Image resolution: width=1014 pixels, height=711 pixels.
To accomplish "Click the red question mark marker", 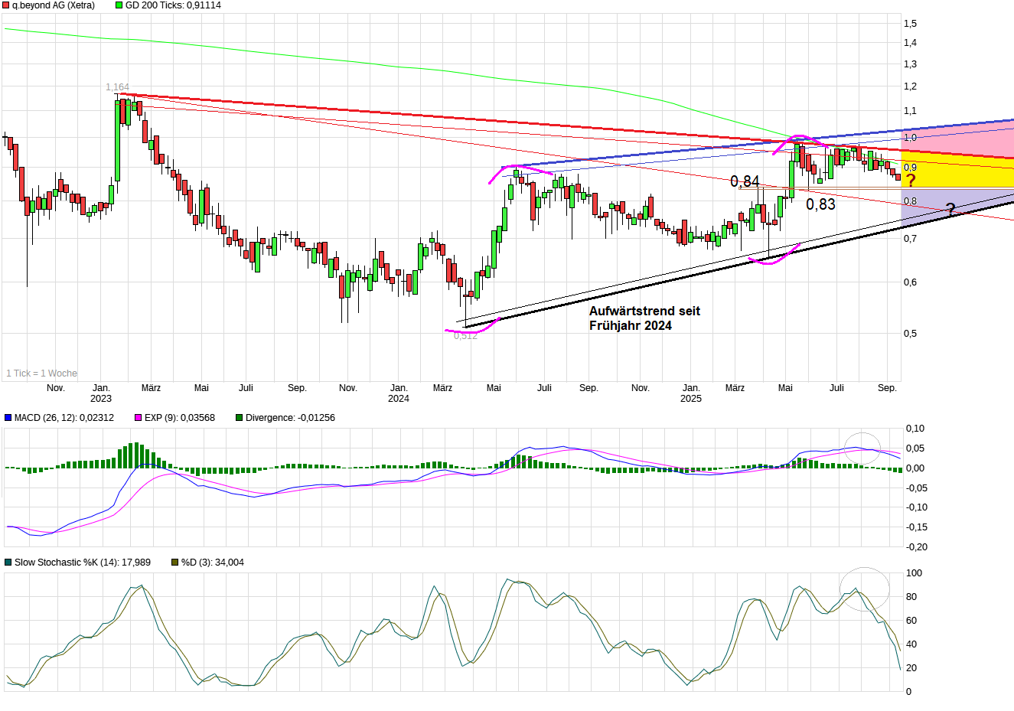I will (911, 178).
